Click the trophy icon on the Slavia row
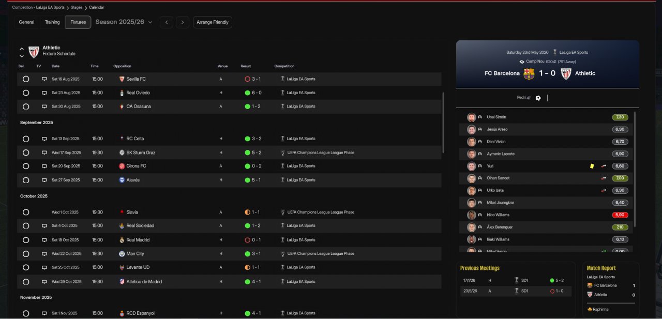The image size is (662, 319). [x=282, y=212]
